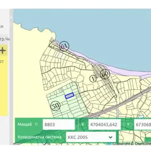Image resolution: width=151 pixels, height=146 pixels.
Task: Open the OpenStreetMap copyright link
Action: tap(143, 144)
